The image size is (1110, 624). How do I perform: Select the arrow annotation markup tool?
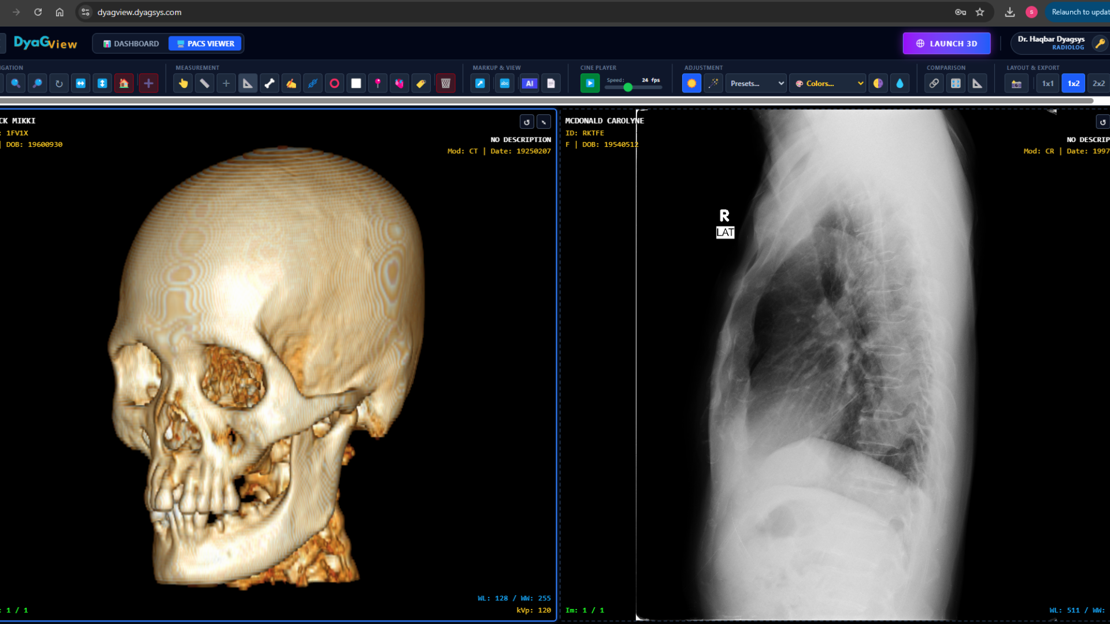pyautogui.click(x=480, y=83)
